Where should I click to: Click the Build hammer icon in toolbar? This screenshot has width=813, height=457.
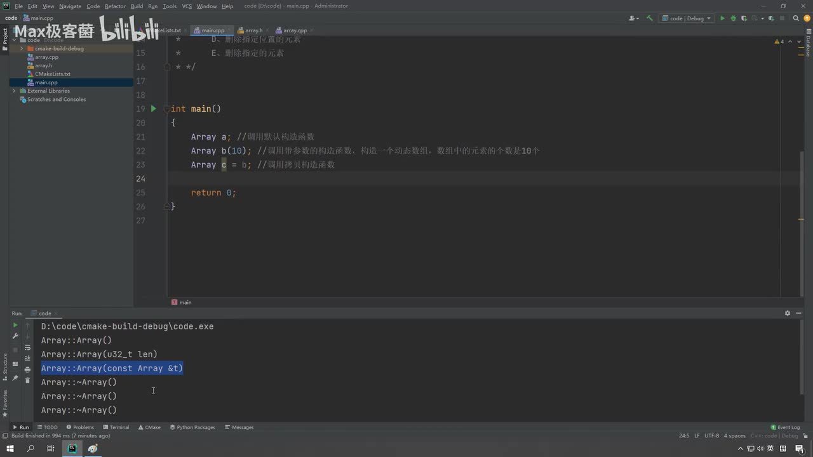pos(649,18)
